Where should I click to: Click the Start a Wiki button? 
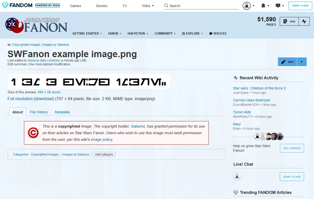[x=300, y=6]
